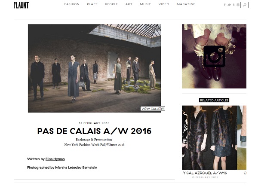The width and height of the screenshot is (258, 186).
Task: Click the large Instagram camera overlay
Action: [214, 56]
